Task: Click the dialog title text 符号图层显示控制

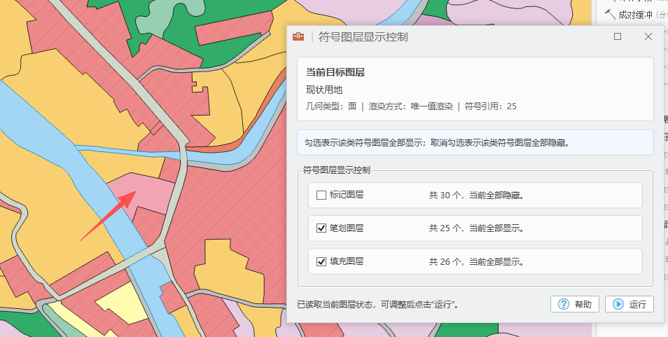Action: pyautogui.click(x=363, y=37)
